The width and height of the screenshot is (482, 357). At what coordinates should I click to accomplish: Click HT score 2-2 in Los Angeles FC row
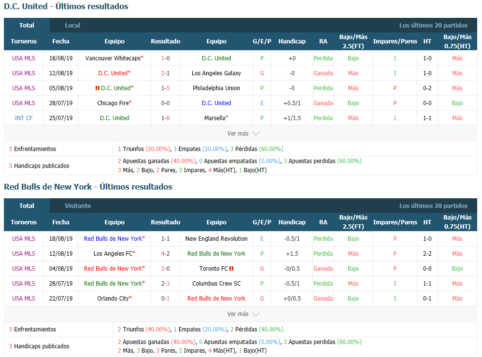[427, 254]
